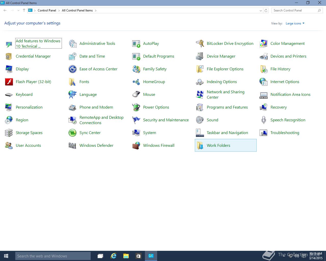This screenshot has width=326, height=261.
Task: Open the Display monitor icon
Action: click(x=9, y=69)
